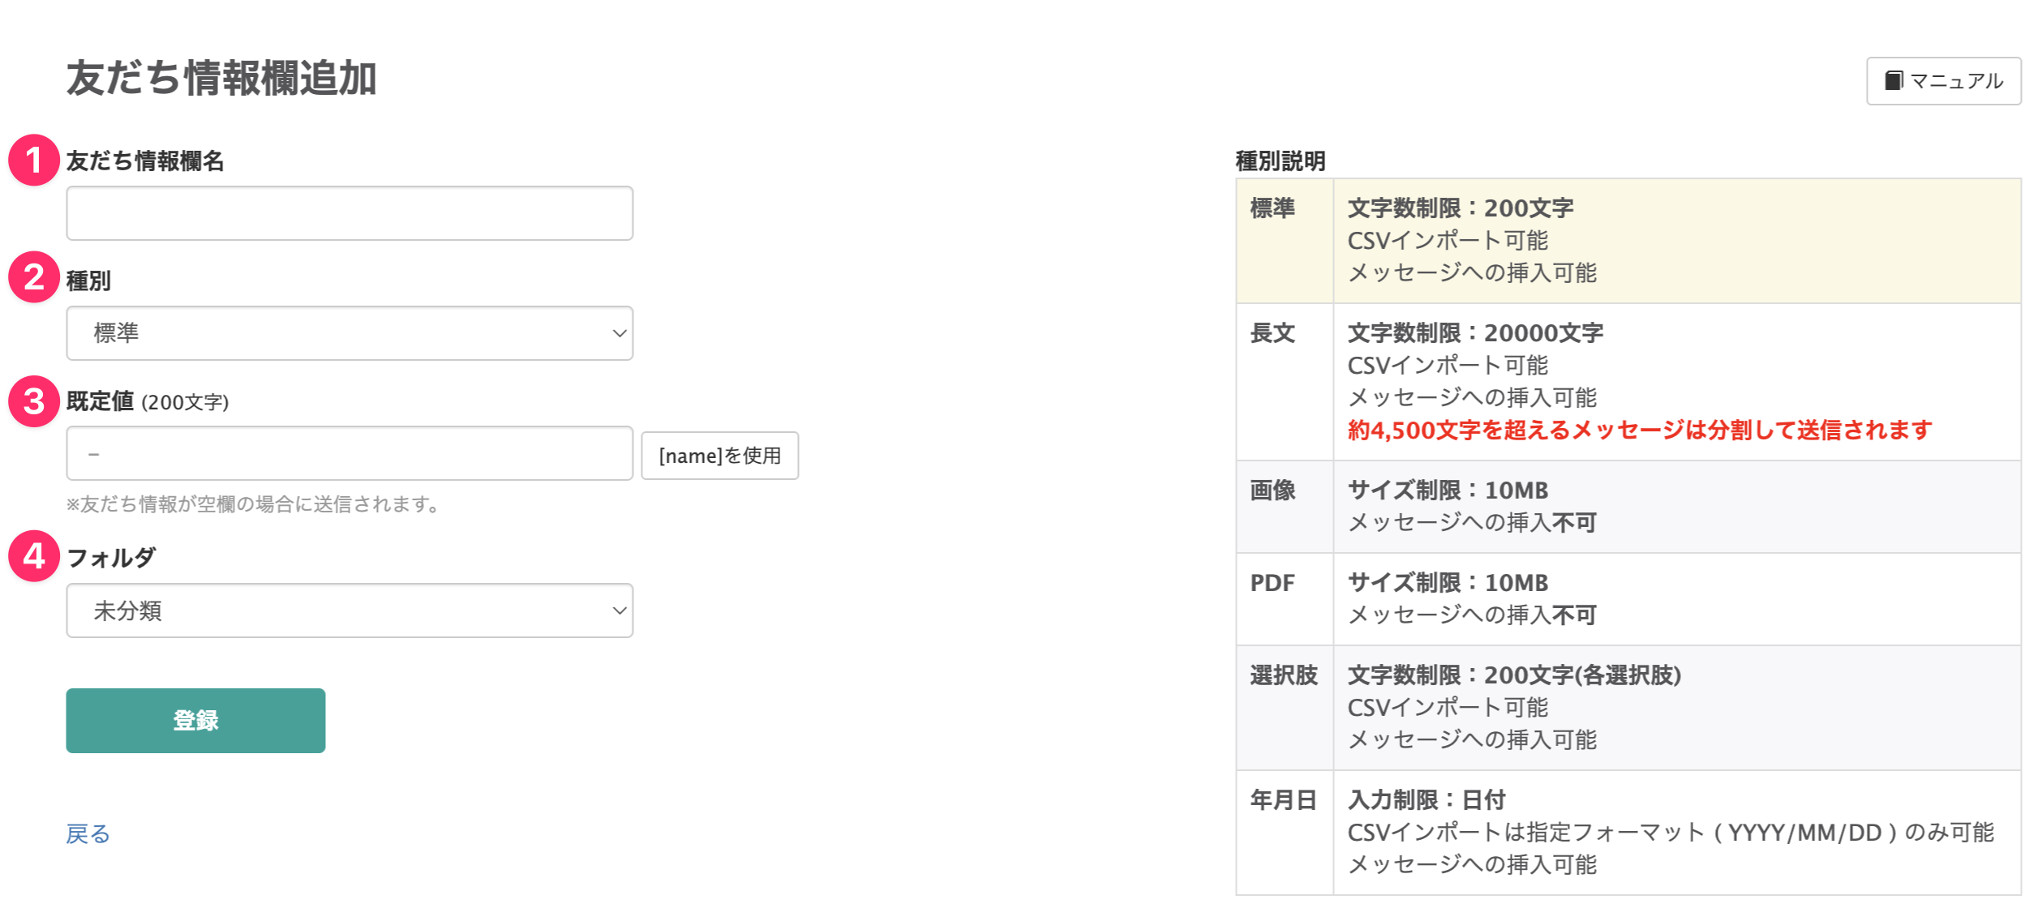Image resolution: width=2042 pixels, height=921 pixels.
Task: Follow the 戻る link
Action: pos(88,833)
